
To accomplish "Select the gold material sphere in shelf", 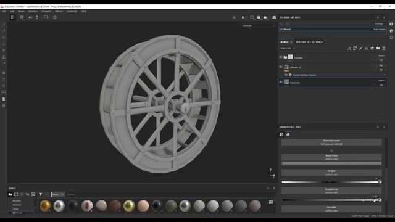I will (x=45, y=205).
